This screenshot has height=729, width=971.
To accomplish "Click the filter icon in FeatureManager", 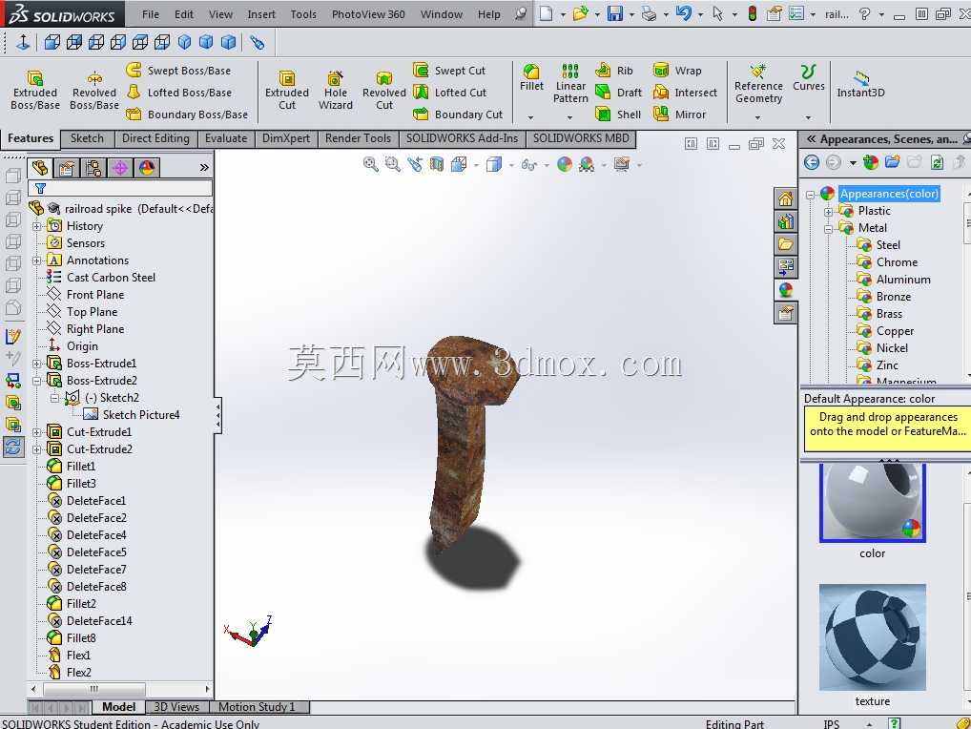I will coord(40,188).
